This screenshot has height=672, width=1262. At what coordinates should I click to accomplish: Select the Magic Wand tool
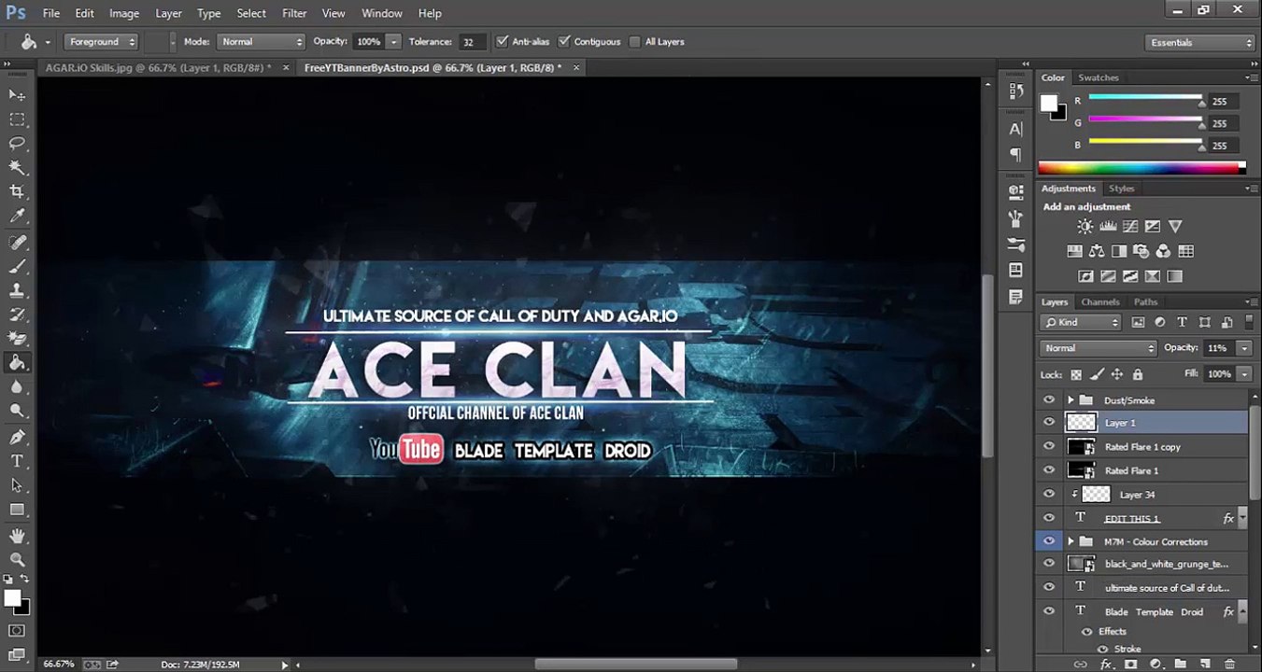[17, 168]
